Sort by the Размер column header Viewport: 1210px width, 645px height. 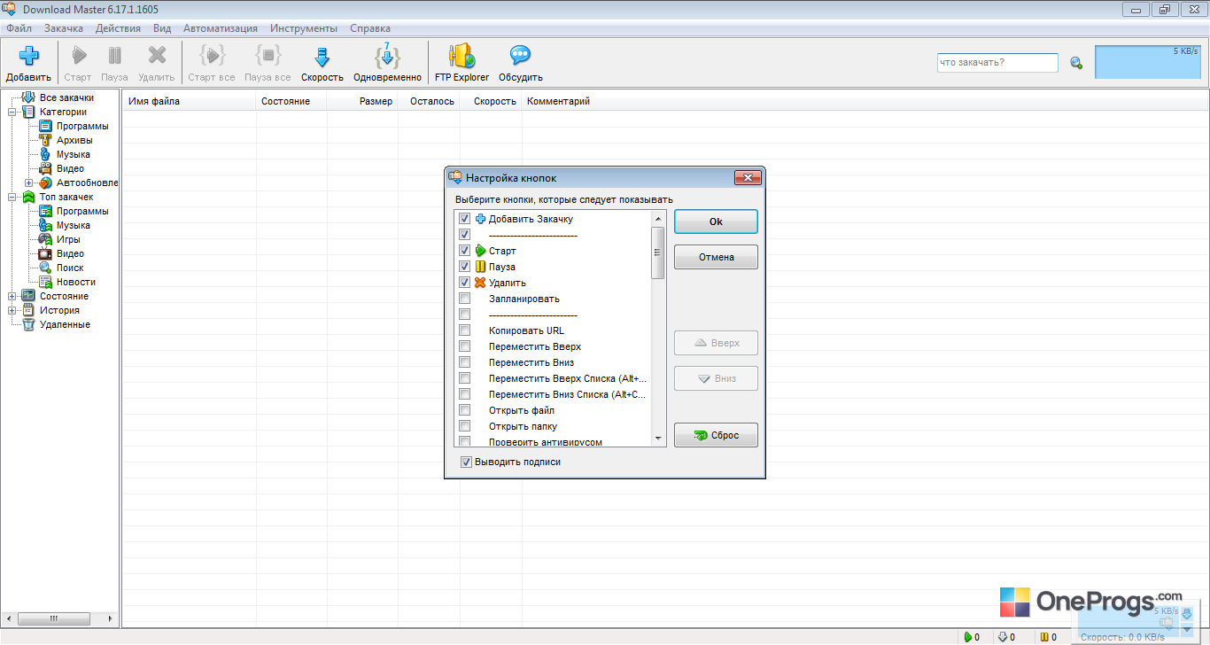pyautogui.click(x=362, y=101)
